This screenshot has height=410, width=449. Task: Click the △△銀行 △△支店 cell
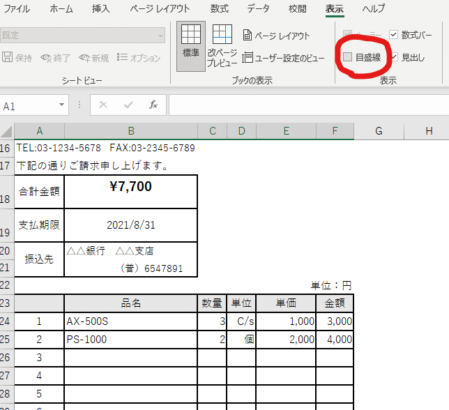tap(131, 251)
